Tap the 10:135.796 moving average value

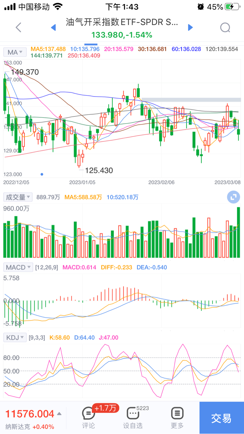click(x=85, y=49)
